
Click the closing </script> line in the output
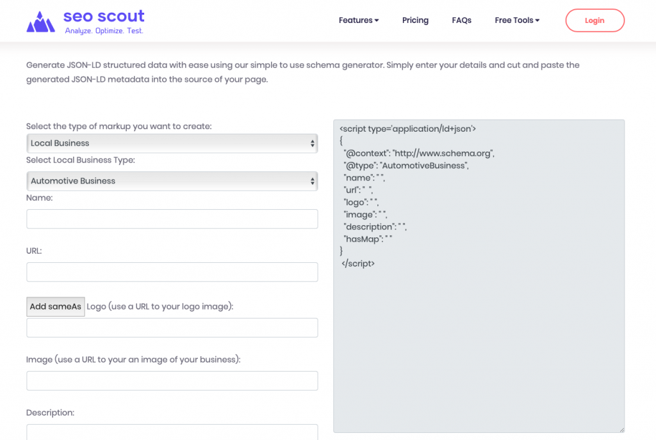(358, 263)
